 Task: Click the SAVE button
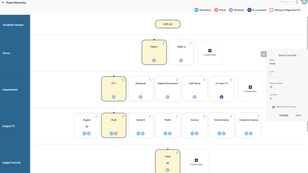(x=298, y=115)
